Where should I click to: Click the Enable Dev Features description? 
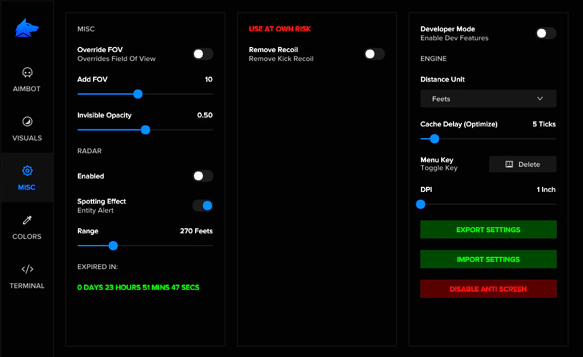point(455,38)
